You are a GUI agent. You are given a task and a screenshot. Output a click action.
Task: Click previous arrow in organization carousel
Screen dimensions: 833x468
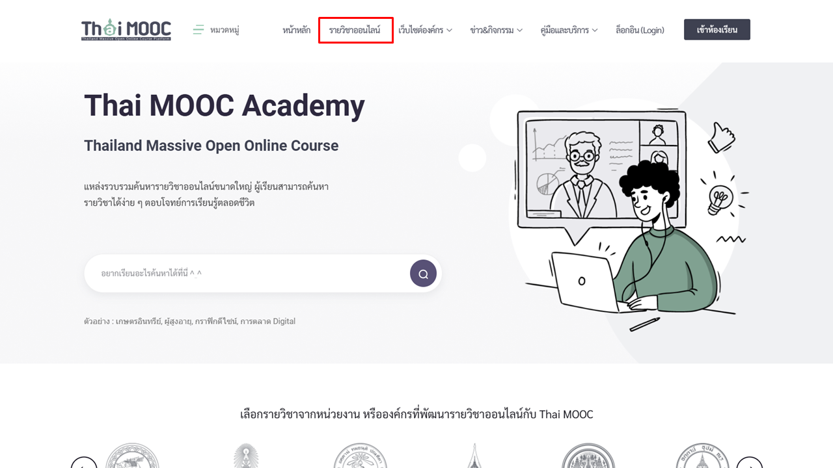pyautogui.click(x=84, y=462)
